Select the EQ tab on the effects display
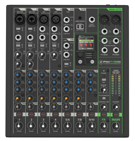Screen dimensions: 135x141 (83, 49)
